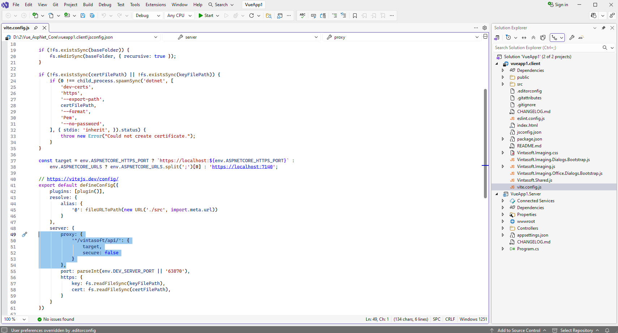The image size is (618, 333).
Task: Open editor settings gear icon
Action: tap(485, 28)
